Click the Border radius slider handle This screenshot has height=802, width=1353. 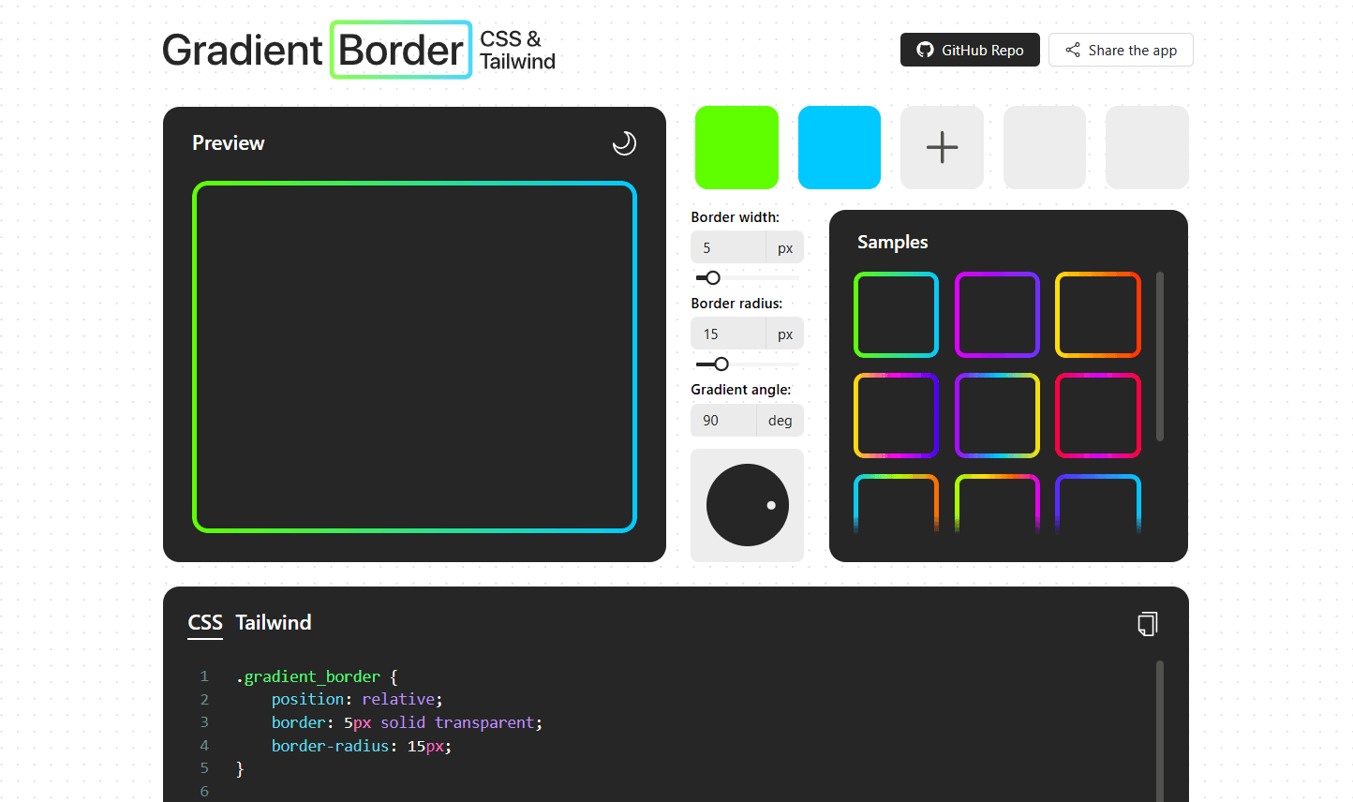point(721,364)
